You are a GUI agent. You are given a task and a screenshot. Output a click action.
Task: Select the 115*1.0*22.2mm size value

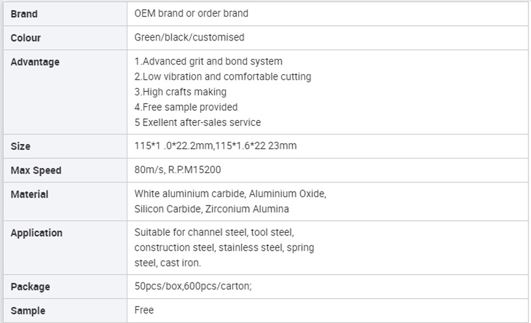(173, 146)
